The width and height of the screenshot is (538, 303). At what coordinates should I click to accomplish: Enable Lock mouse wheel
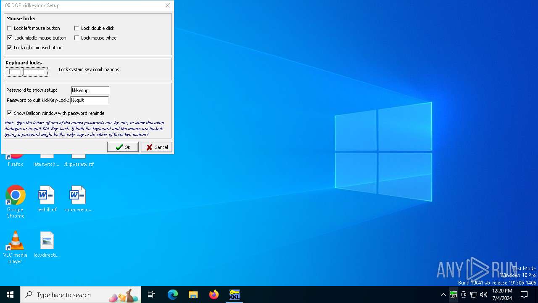pyautogui.click(x=76, y=38)
